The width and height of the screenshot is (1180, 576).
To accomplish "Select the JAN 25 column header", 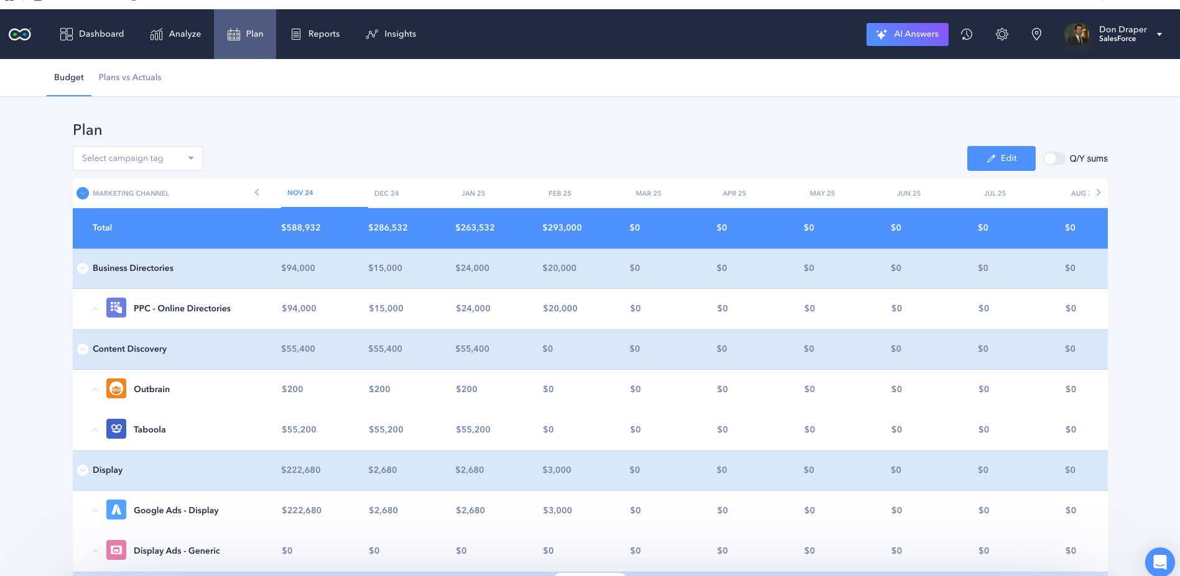I will click(473, 193).
